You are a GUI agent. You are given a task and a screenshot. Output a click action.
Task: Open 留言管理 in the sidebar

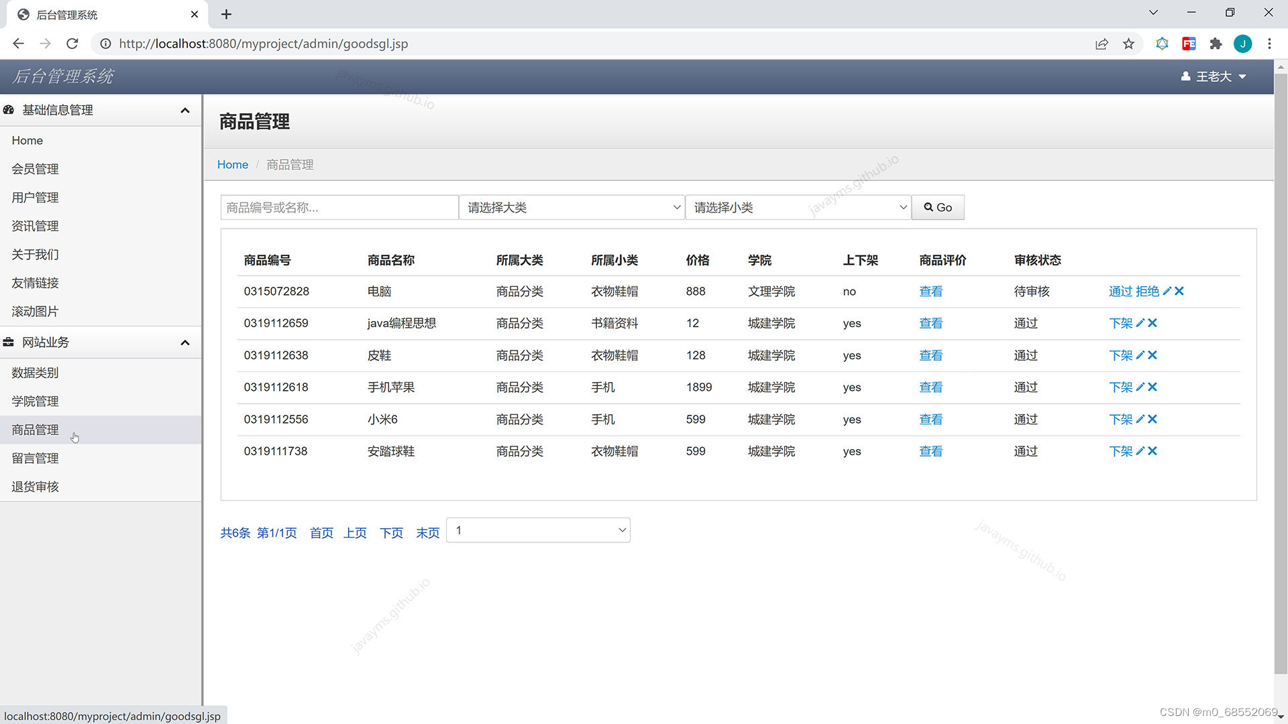tap(35, 459)
